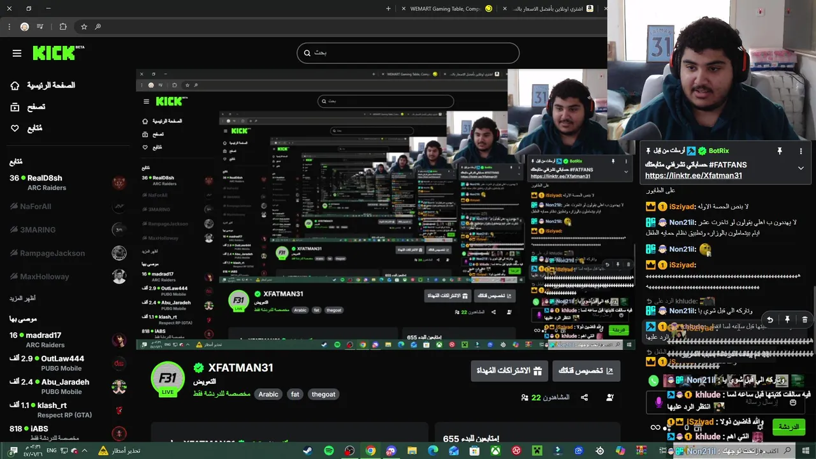Click the infinity icon under chat
The image size is (816, 459).
pyautogui.click(x=655, y=427)
